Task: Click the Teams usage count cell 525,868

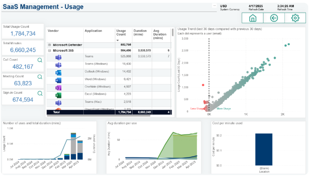Action: [x=126, y=56]
